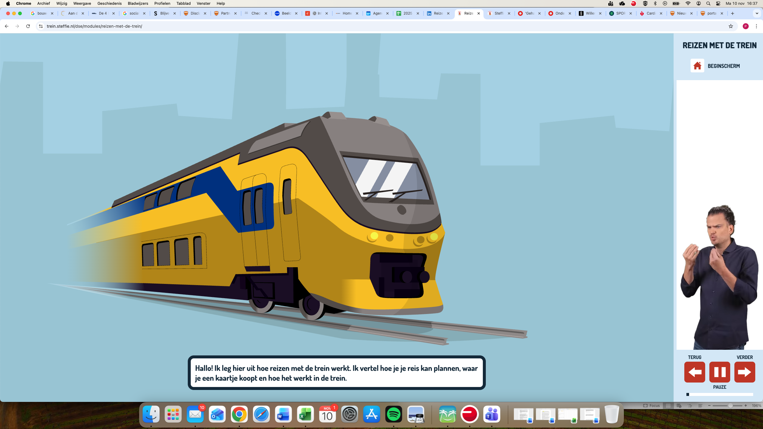Bookmark this page with star icon
763x429 pixels.
(x=731, y=26)
